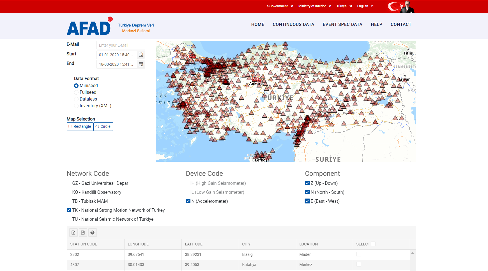Sort table by LOCATION column
488x271 pixels.
tap(324, 244)
